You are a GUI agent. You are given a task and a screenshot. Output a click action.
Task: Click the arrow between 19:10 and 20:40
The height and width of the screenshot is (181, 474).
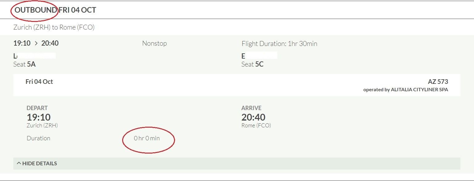pos(36,43)
